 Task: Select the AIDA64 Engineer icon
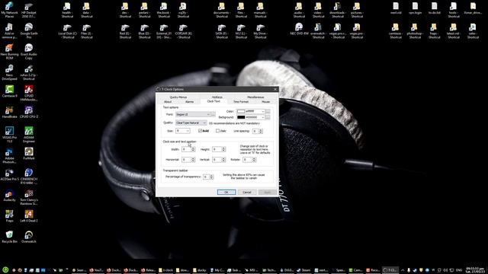[29, 135]
